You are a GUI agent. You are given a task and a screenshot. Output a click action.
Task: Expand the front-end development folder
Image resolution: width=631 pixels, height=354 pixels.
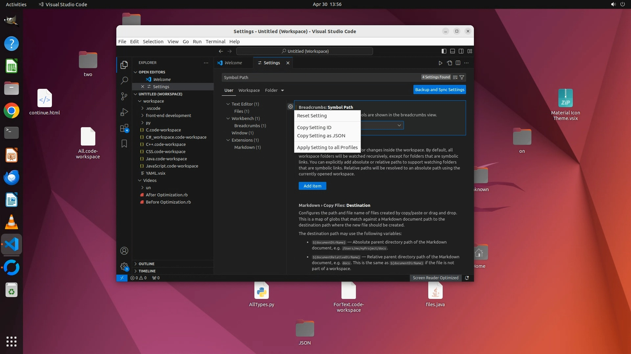point(168,115)
